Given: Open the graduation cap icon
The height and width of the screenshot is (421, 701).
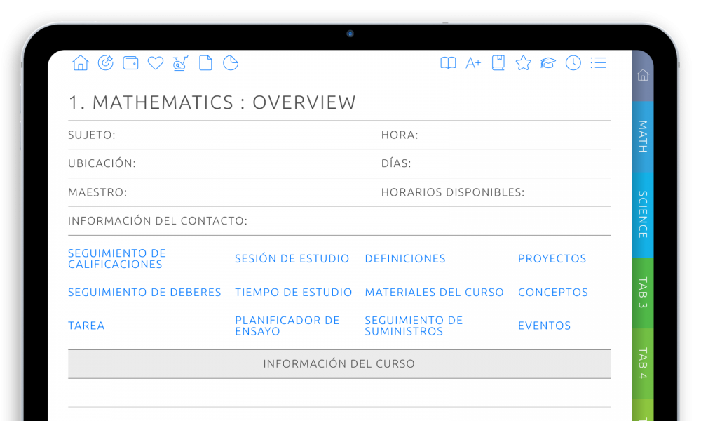Looking at the screenshot, I should 548,63.
